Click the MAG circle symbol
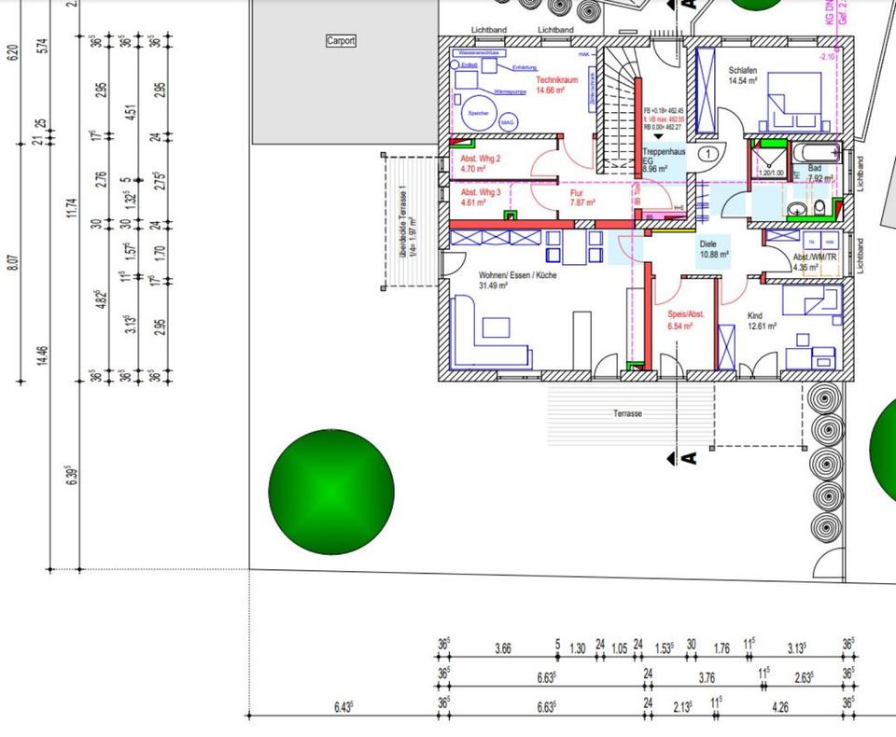Image resolution: width=896 pixels, height=737 pixels. pyautogui.click(x=508, y=123)
